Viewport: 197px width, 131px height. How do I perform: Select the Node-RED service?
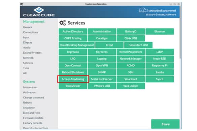coord(160,59)
